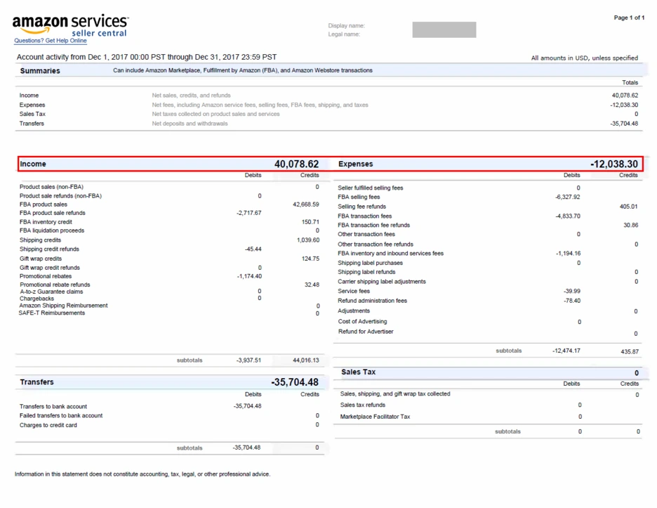Select the Transfers section heading
657x508 pixels.
pyautogui.click(x=37, y=382)
